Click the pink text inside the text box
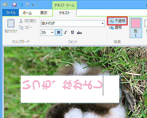This screenshot has width=147, height=118. pos(62,85)
